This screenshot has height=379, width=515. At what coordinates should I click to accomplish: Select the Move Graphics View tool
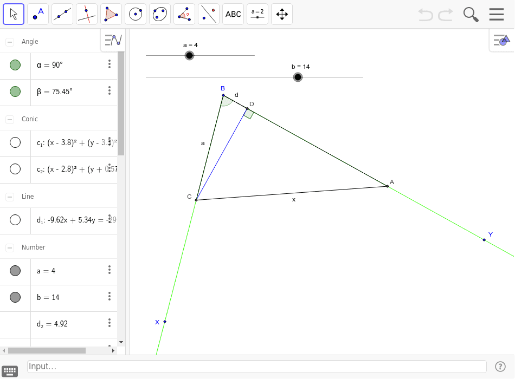pos(282,14)
